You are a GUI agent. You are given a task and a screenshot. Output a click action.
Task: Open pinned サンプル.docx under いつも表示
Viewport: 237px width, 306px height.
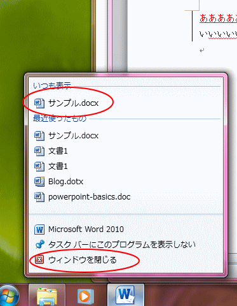coord(67,103)
